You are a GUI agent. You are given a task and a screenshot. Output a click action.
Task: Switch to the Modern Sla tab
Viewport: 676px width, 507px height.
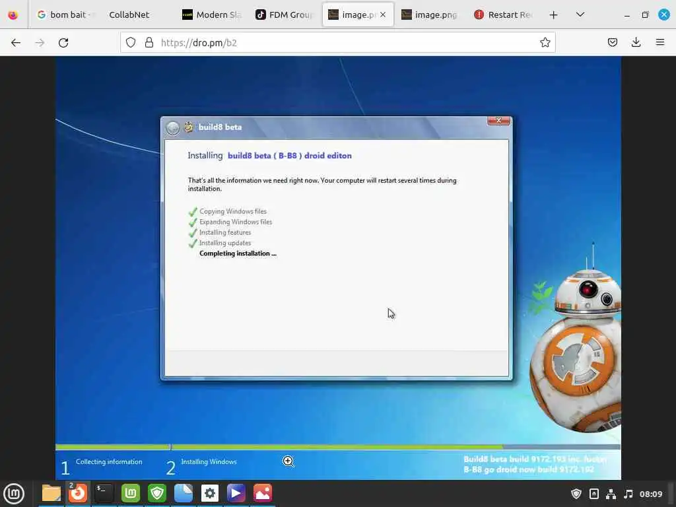point(212,15)
